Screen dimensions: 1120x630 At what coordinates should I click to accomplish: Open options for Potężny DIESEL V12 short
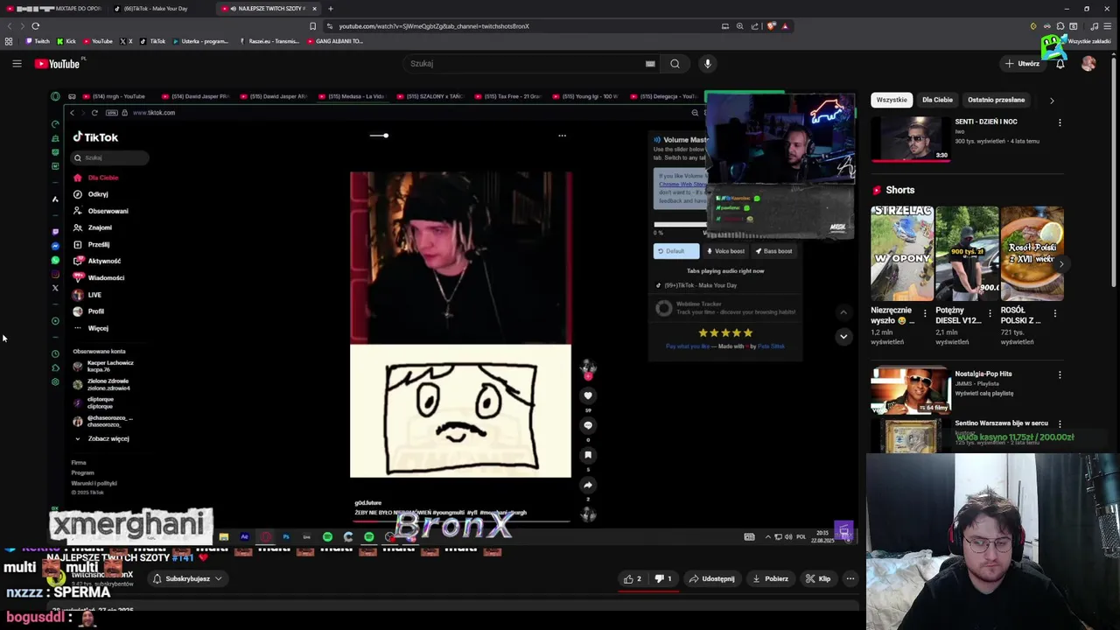pyautogui.click(x=990, y=312)
